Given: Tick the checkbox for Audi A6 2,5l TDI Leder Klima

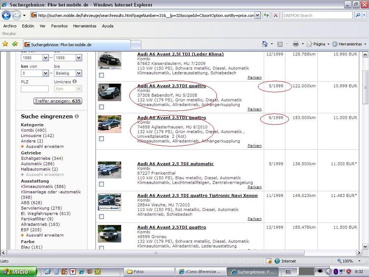Looking at the screenshot, I should [101, 75].
